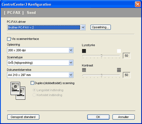Screen dimensions: 142x124
Task: Enable Vis scannerinterface checkbox
Action: point(9,39)
